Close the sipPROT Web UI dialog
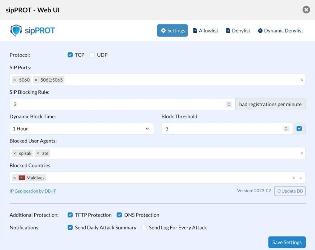 pyautogui.click(x=306, y=10)
